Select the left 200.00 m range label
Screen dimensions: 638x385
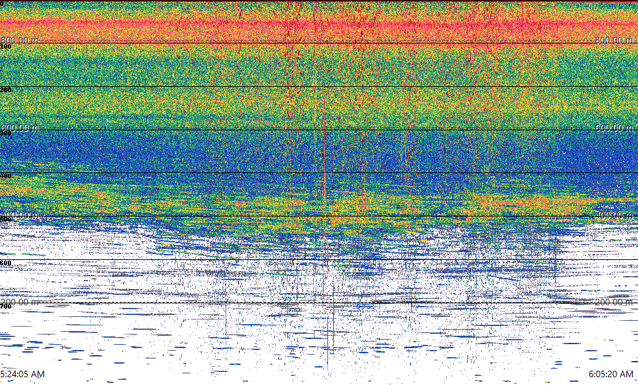[x=19, y=302]
